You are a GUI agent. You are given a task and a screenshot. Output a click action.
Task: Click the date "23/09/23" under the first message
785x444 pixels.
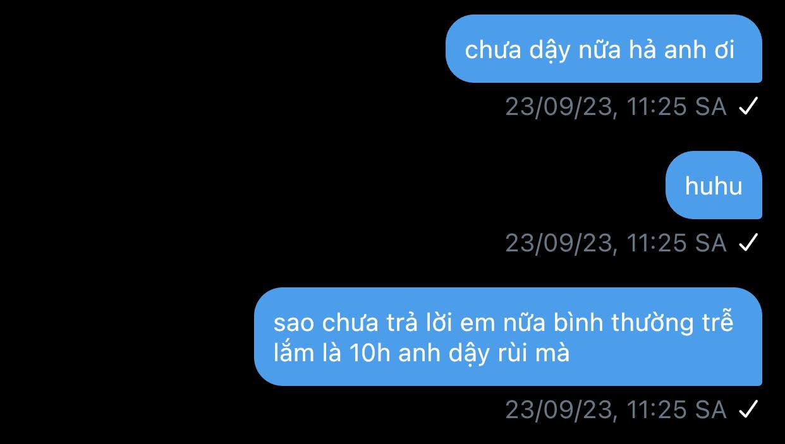559,107
